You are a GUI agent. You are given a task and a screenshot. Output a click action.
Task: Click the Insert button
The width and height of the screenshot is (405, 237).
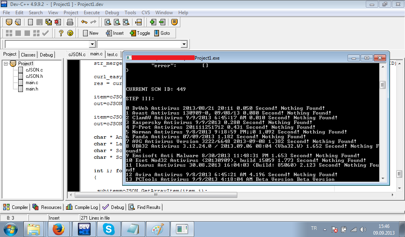click(115, 33)
